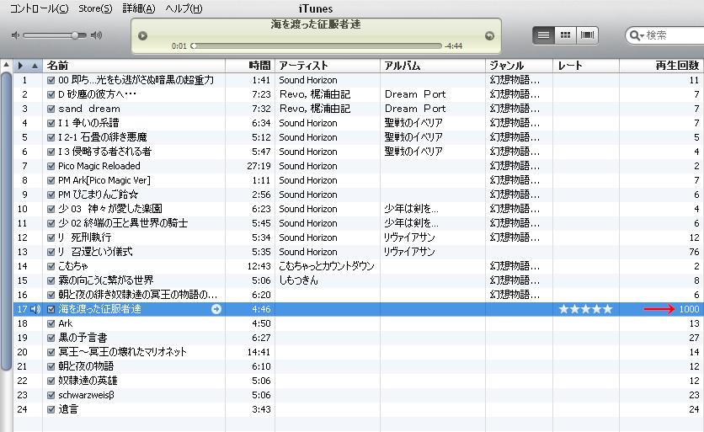Image resolution: width=704 pixels, height=432 pixels.
Task: Select the track I 3 侵略する者される者
Action: click(x=104, y=152)
